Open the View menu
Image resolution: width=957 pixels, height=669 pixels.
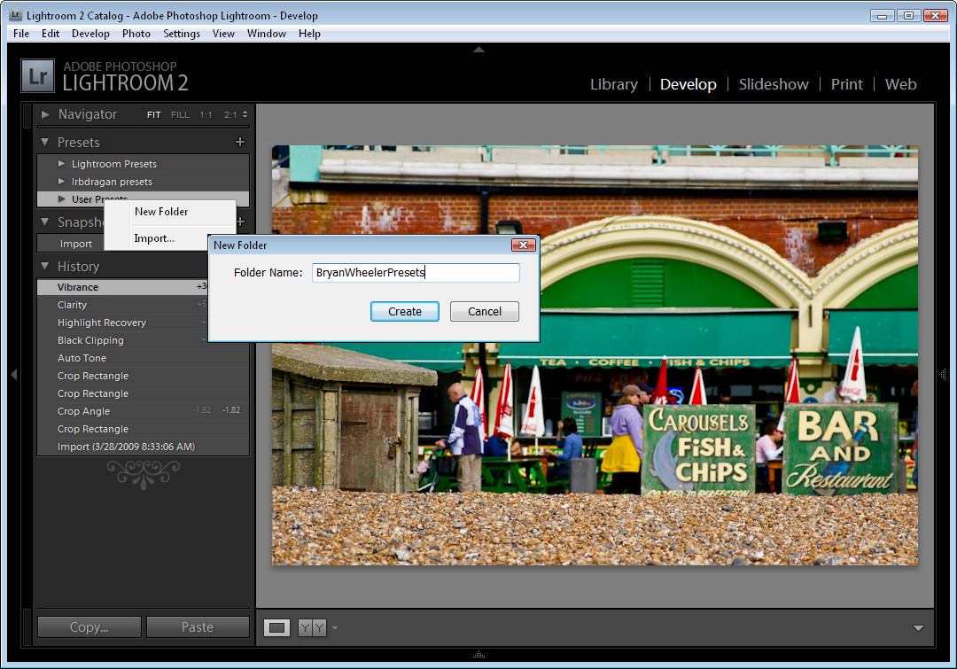tap(223, 34)
